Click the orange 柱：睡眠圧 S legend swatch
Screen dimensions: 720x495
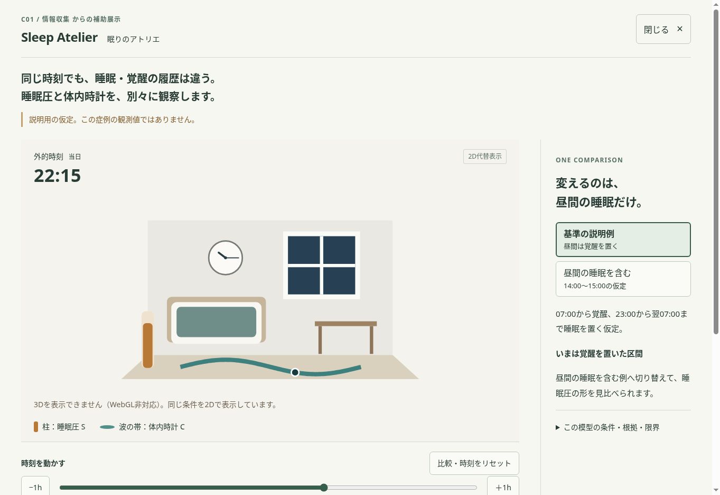[36, 427]
